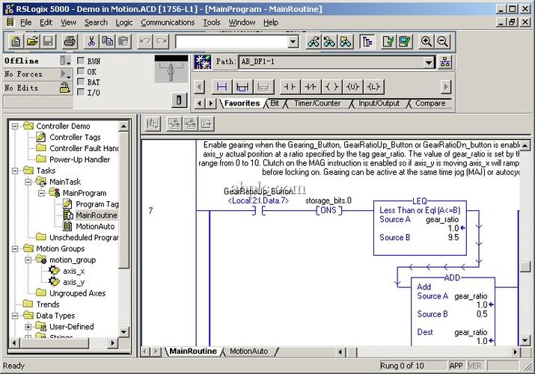The width and height of the screenshot is (535, 374).
Task: Open the File menu
Action: [x=26, y=22]
